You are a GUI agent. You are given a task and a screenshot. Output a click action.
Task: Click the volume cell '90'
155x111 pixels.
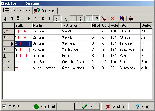114,68
